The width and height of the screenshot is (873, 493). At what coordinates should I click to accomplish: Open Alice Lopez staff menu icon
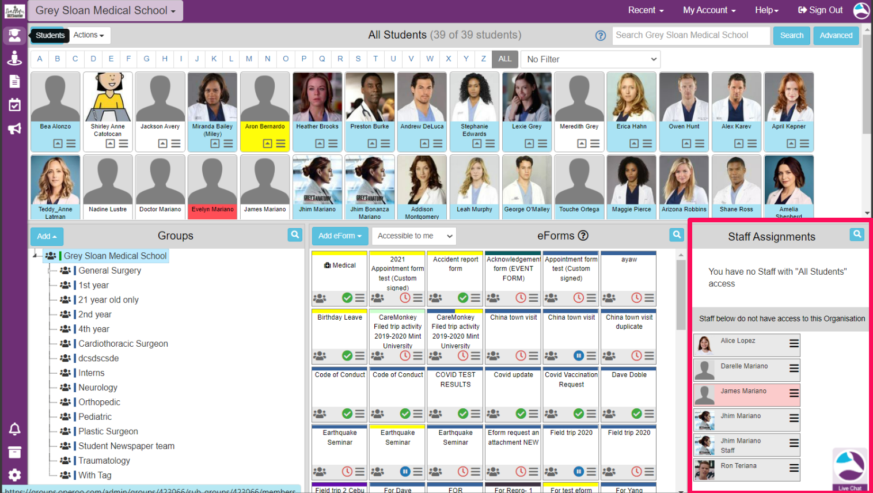pyautogui.click(x=794, y=344)
